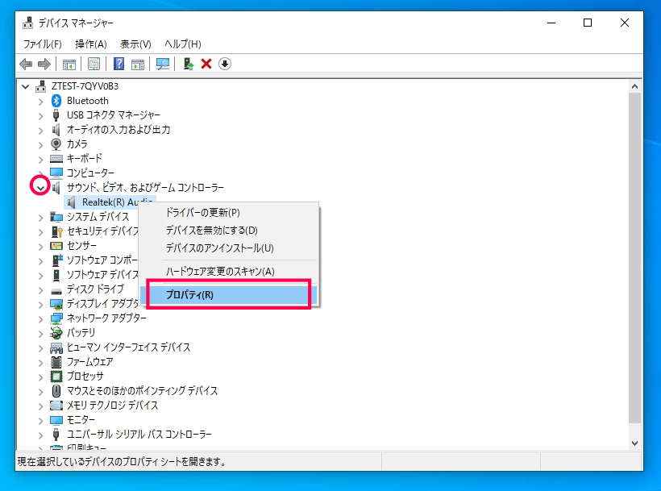Click the battery icon beside バッテリ

(x=56, y=332)
